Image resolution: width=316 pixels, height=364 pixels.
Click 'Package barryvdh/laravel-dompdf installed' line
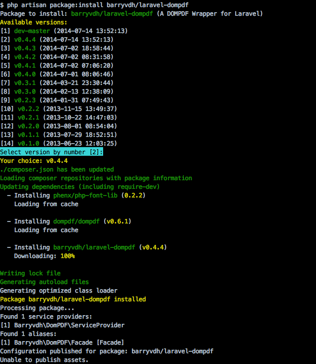[73, 299]
